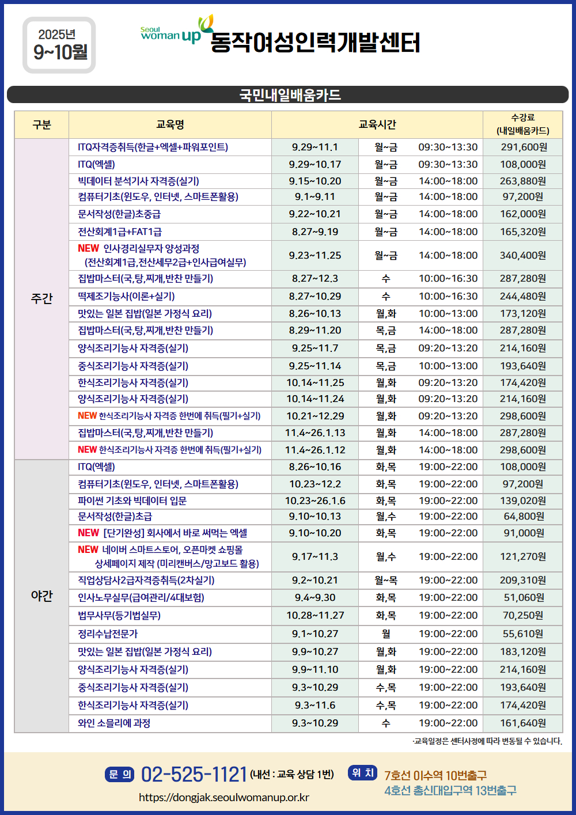Click the 문서작성(한글)초급 course name
576x815 pixels.
[115, 517]
